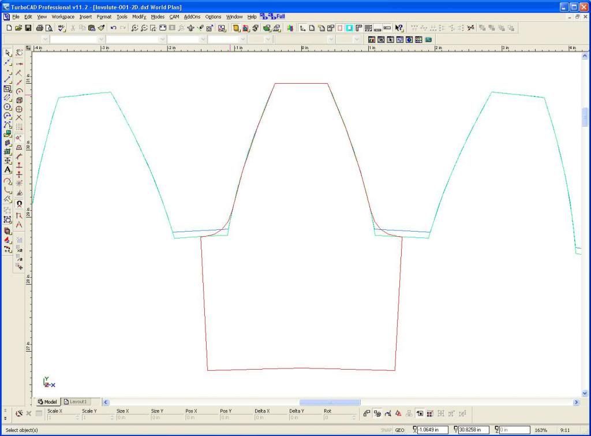
Task: Expand the inspector bar chevron at bottom left
Action: (x=5, y=418)
